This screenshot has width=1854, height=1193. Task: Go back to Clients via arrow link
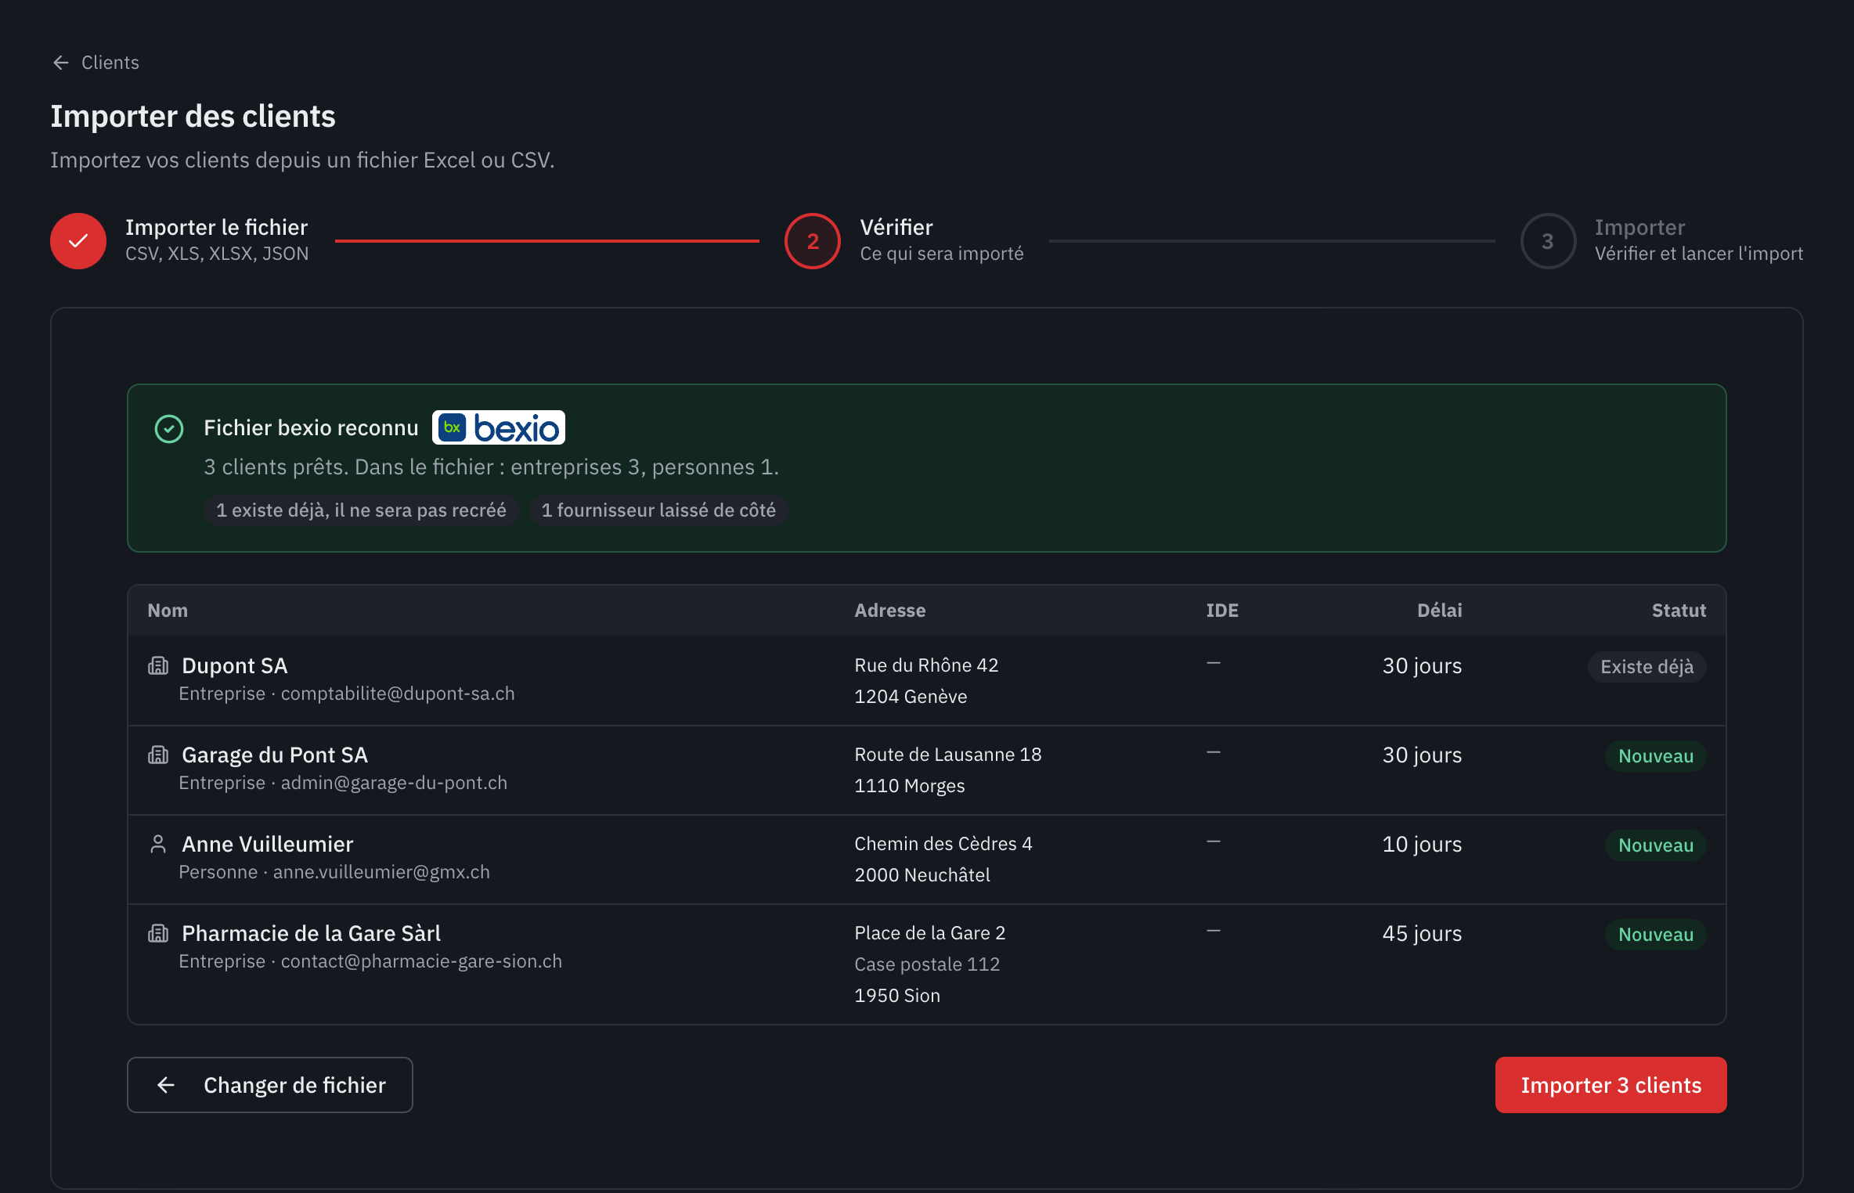95,63
